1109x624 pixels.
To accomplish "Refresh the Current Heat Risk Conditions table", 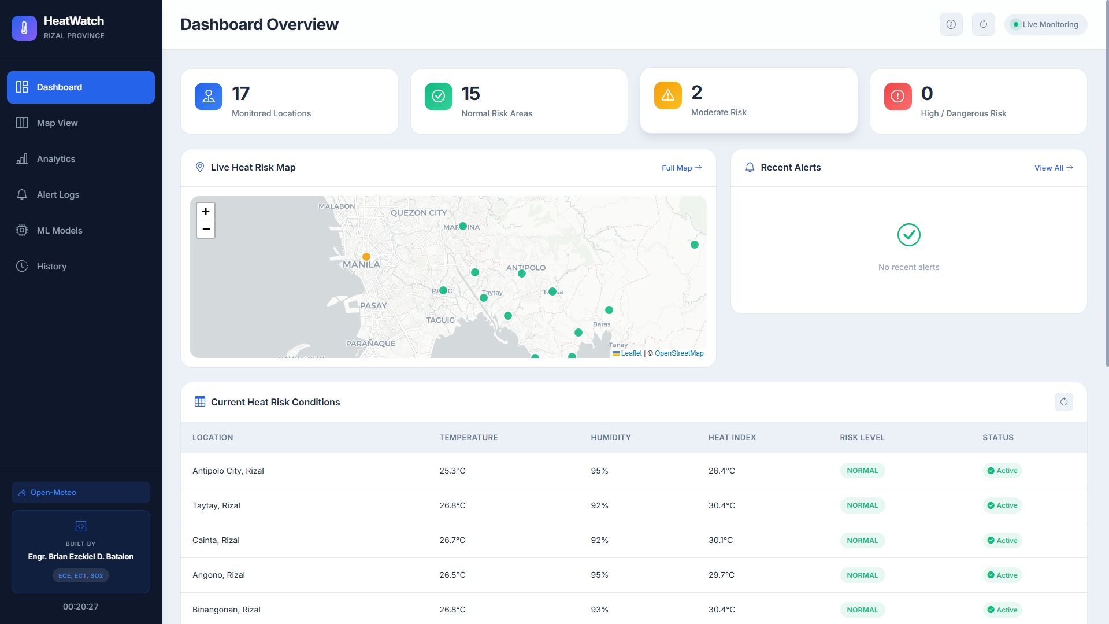I will click(1063, 402).
